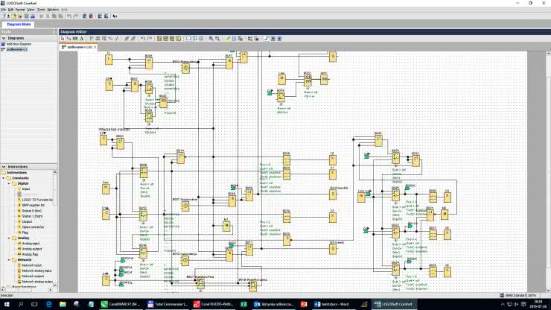Open the Tools menu

[x=41, y=9]
